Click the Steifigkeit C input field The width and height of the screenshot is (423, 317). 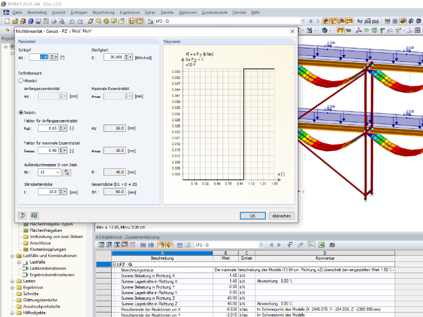coord(114,57)
